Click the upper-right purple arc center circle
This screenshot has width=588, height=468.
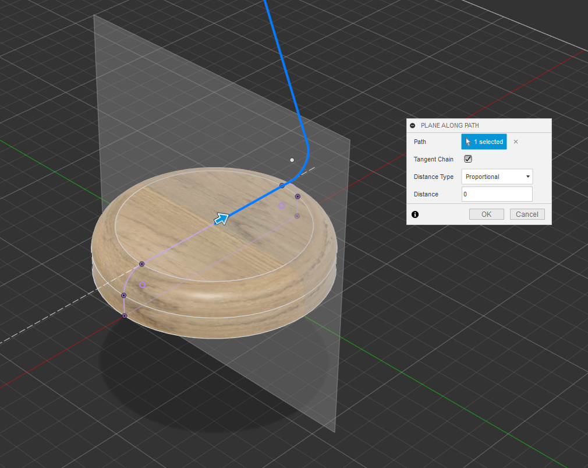click(281, 206)
